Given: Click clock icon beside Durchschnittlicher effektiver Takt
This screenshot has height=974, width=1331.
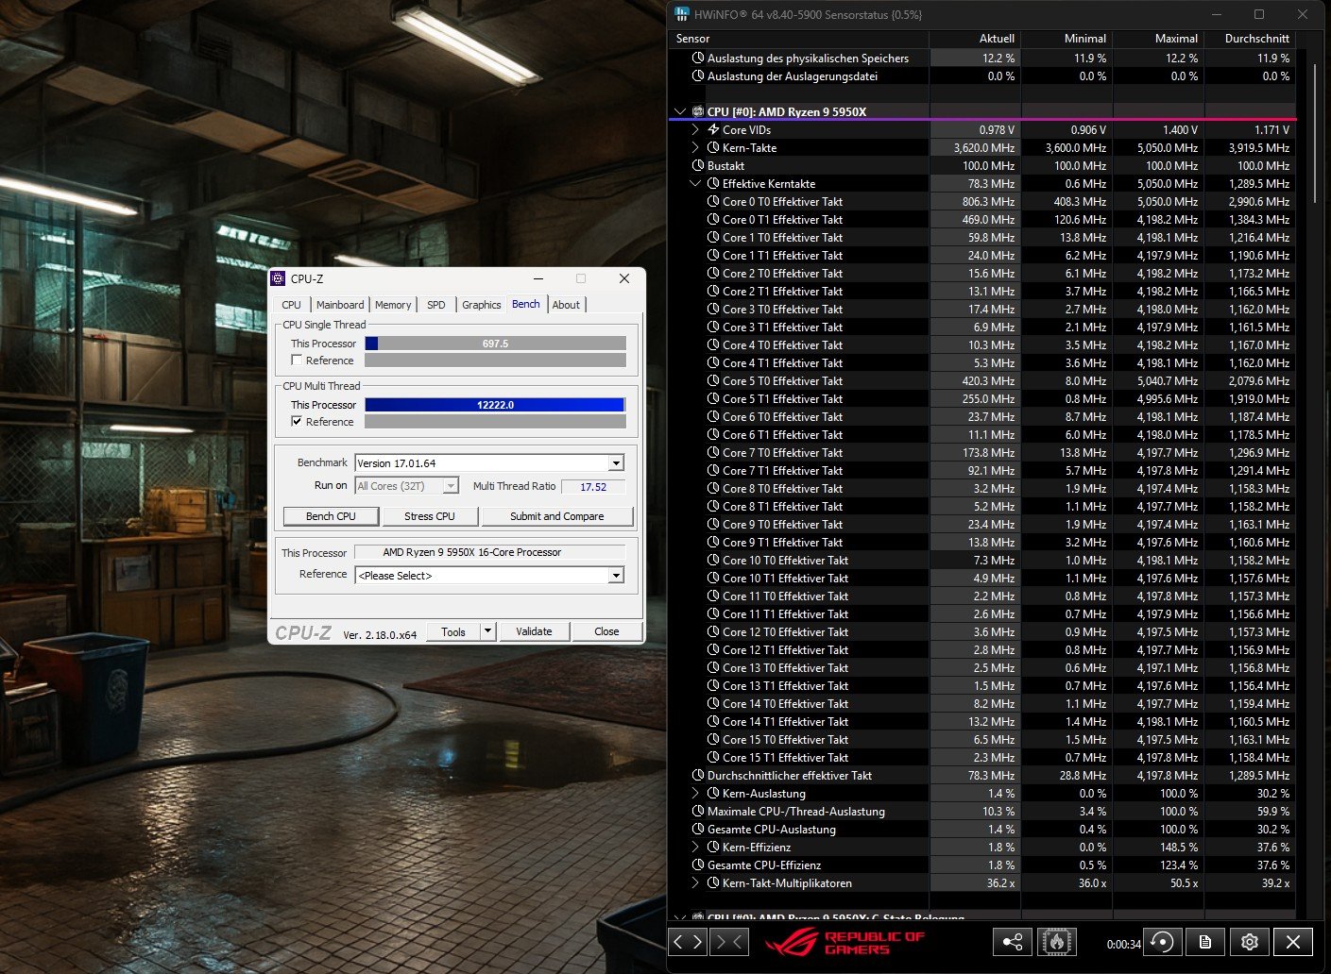Looking at the screenshot, I should point(698,775).
